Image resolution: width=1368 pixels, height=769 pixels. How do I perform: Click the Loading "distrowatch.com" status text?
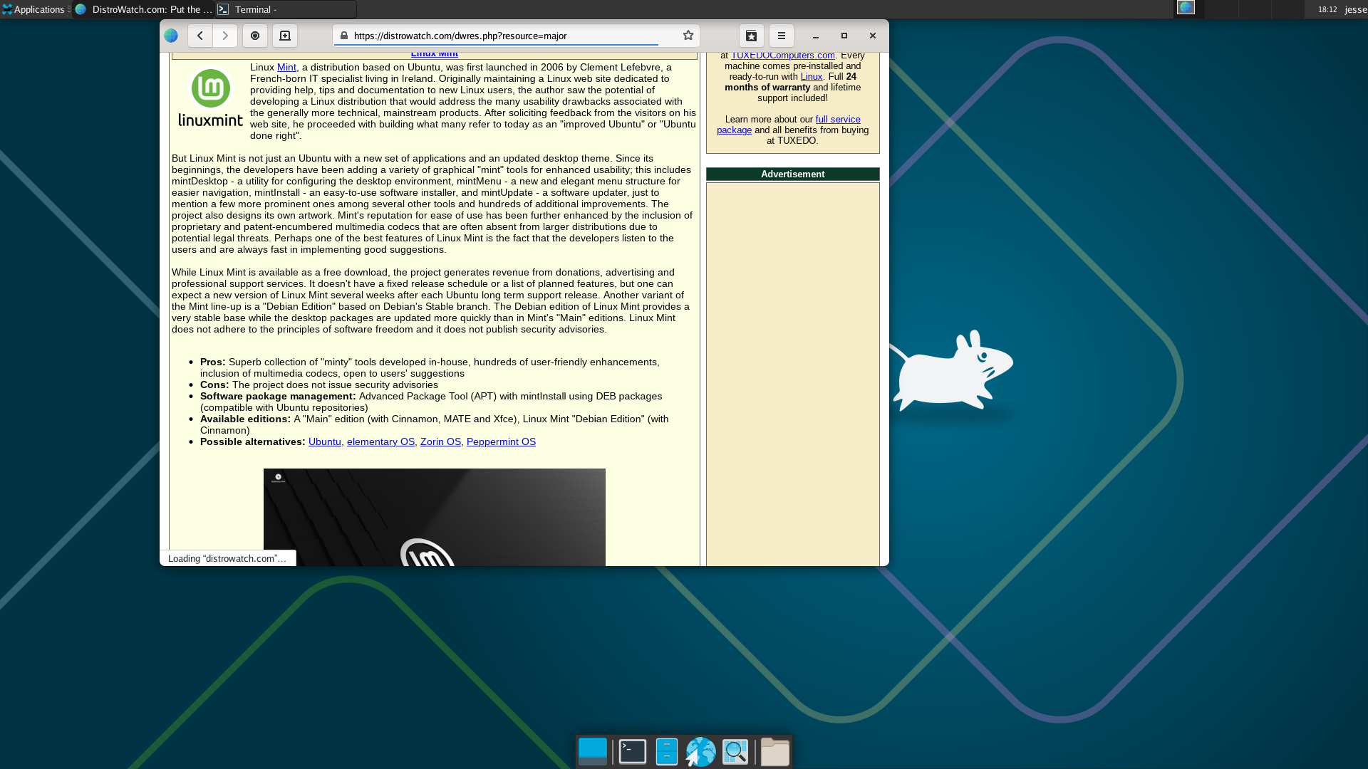tap(227, 558)
